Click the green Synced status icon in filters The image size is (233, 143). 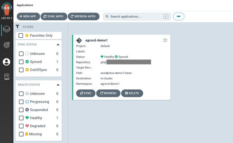(x=27, y=62)
